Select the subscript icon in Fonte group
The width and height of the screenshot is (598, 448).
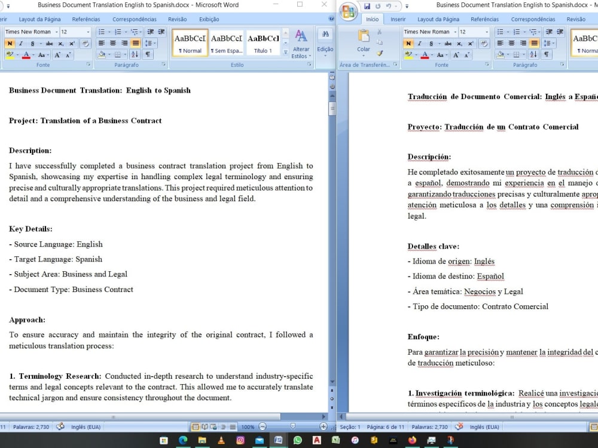(x=60, y=43)
